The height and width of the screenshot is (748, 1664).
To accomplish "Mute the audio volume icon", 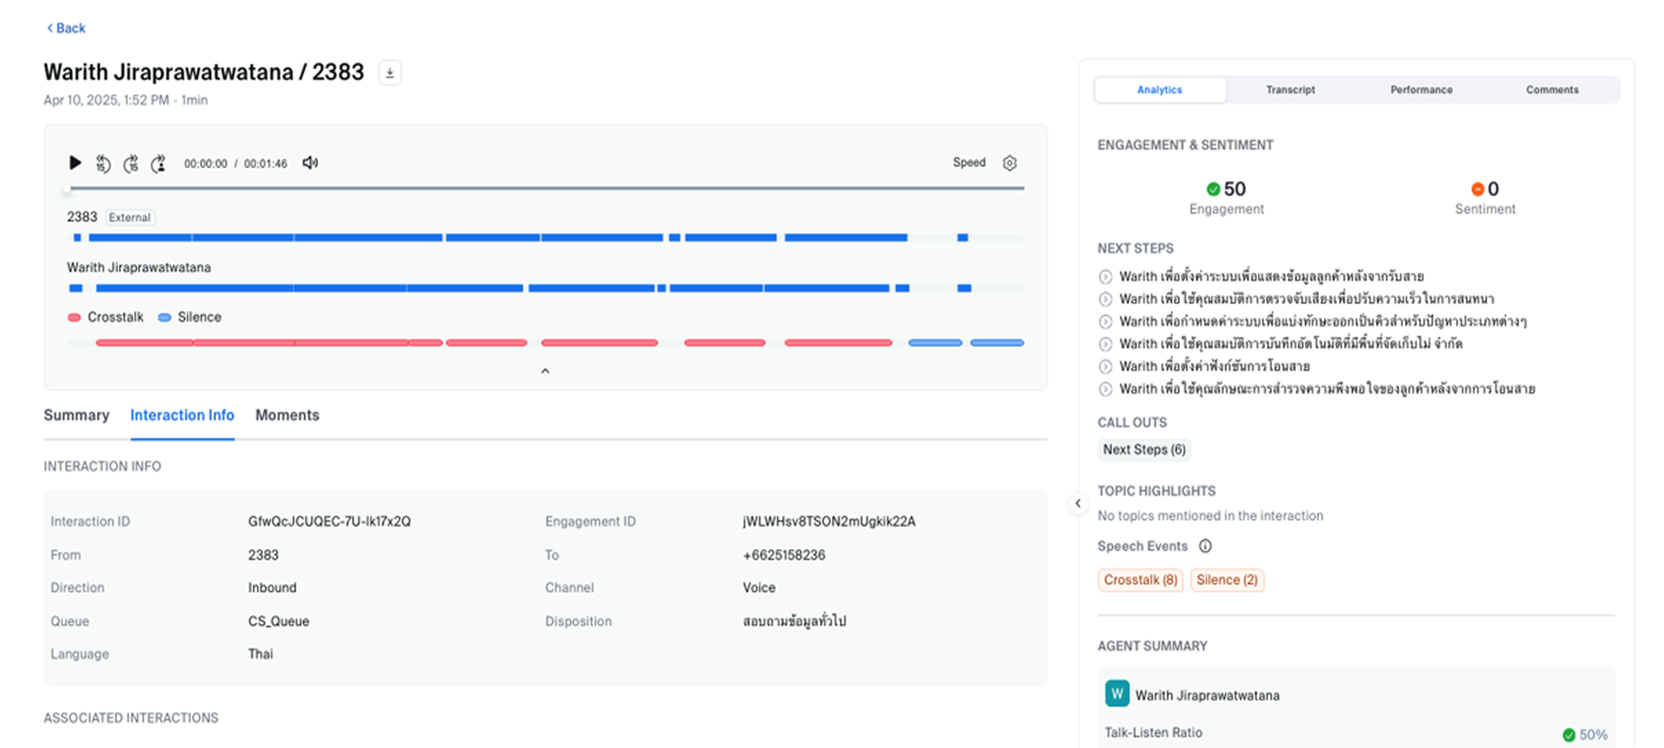I will (310, 162).
